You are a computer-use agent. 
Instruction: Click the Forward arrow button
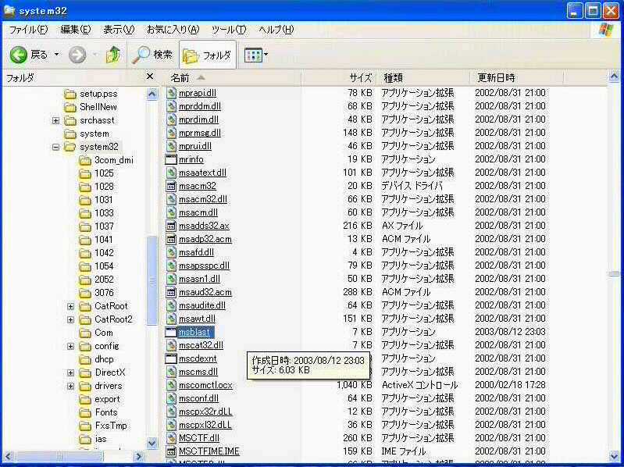coord(77,55)
